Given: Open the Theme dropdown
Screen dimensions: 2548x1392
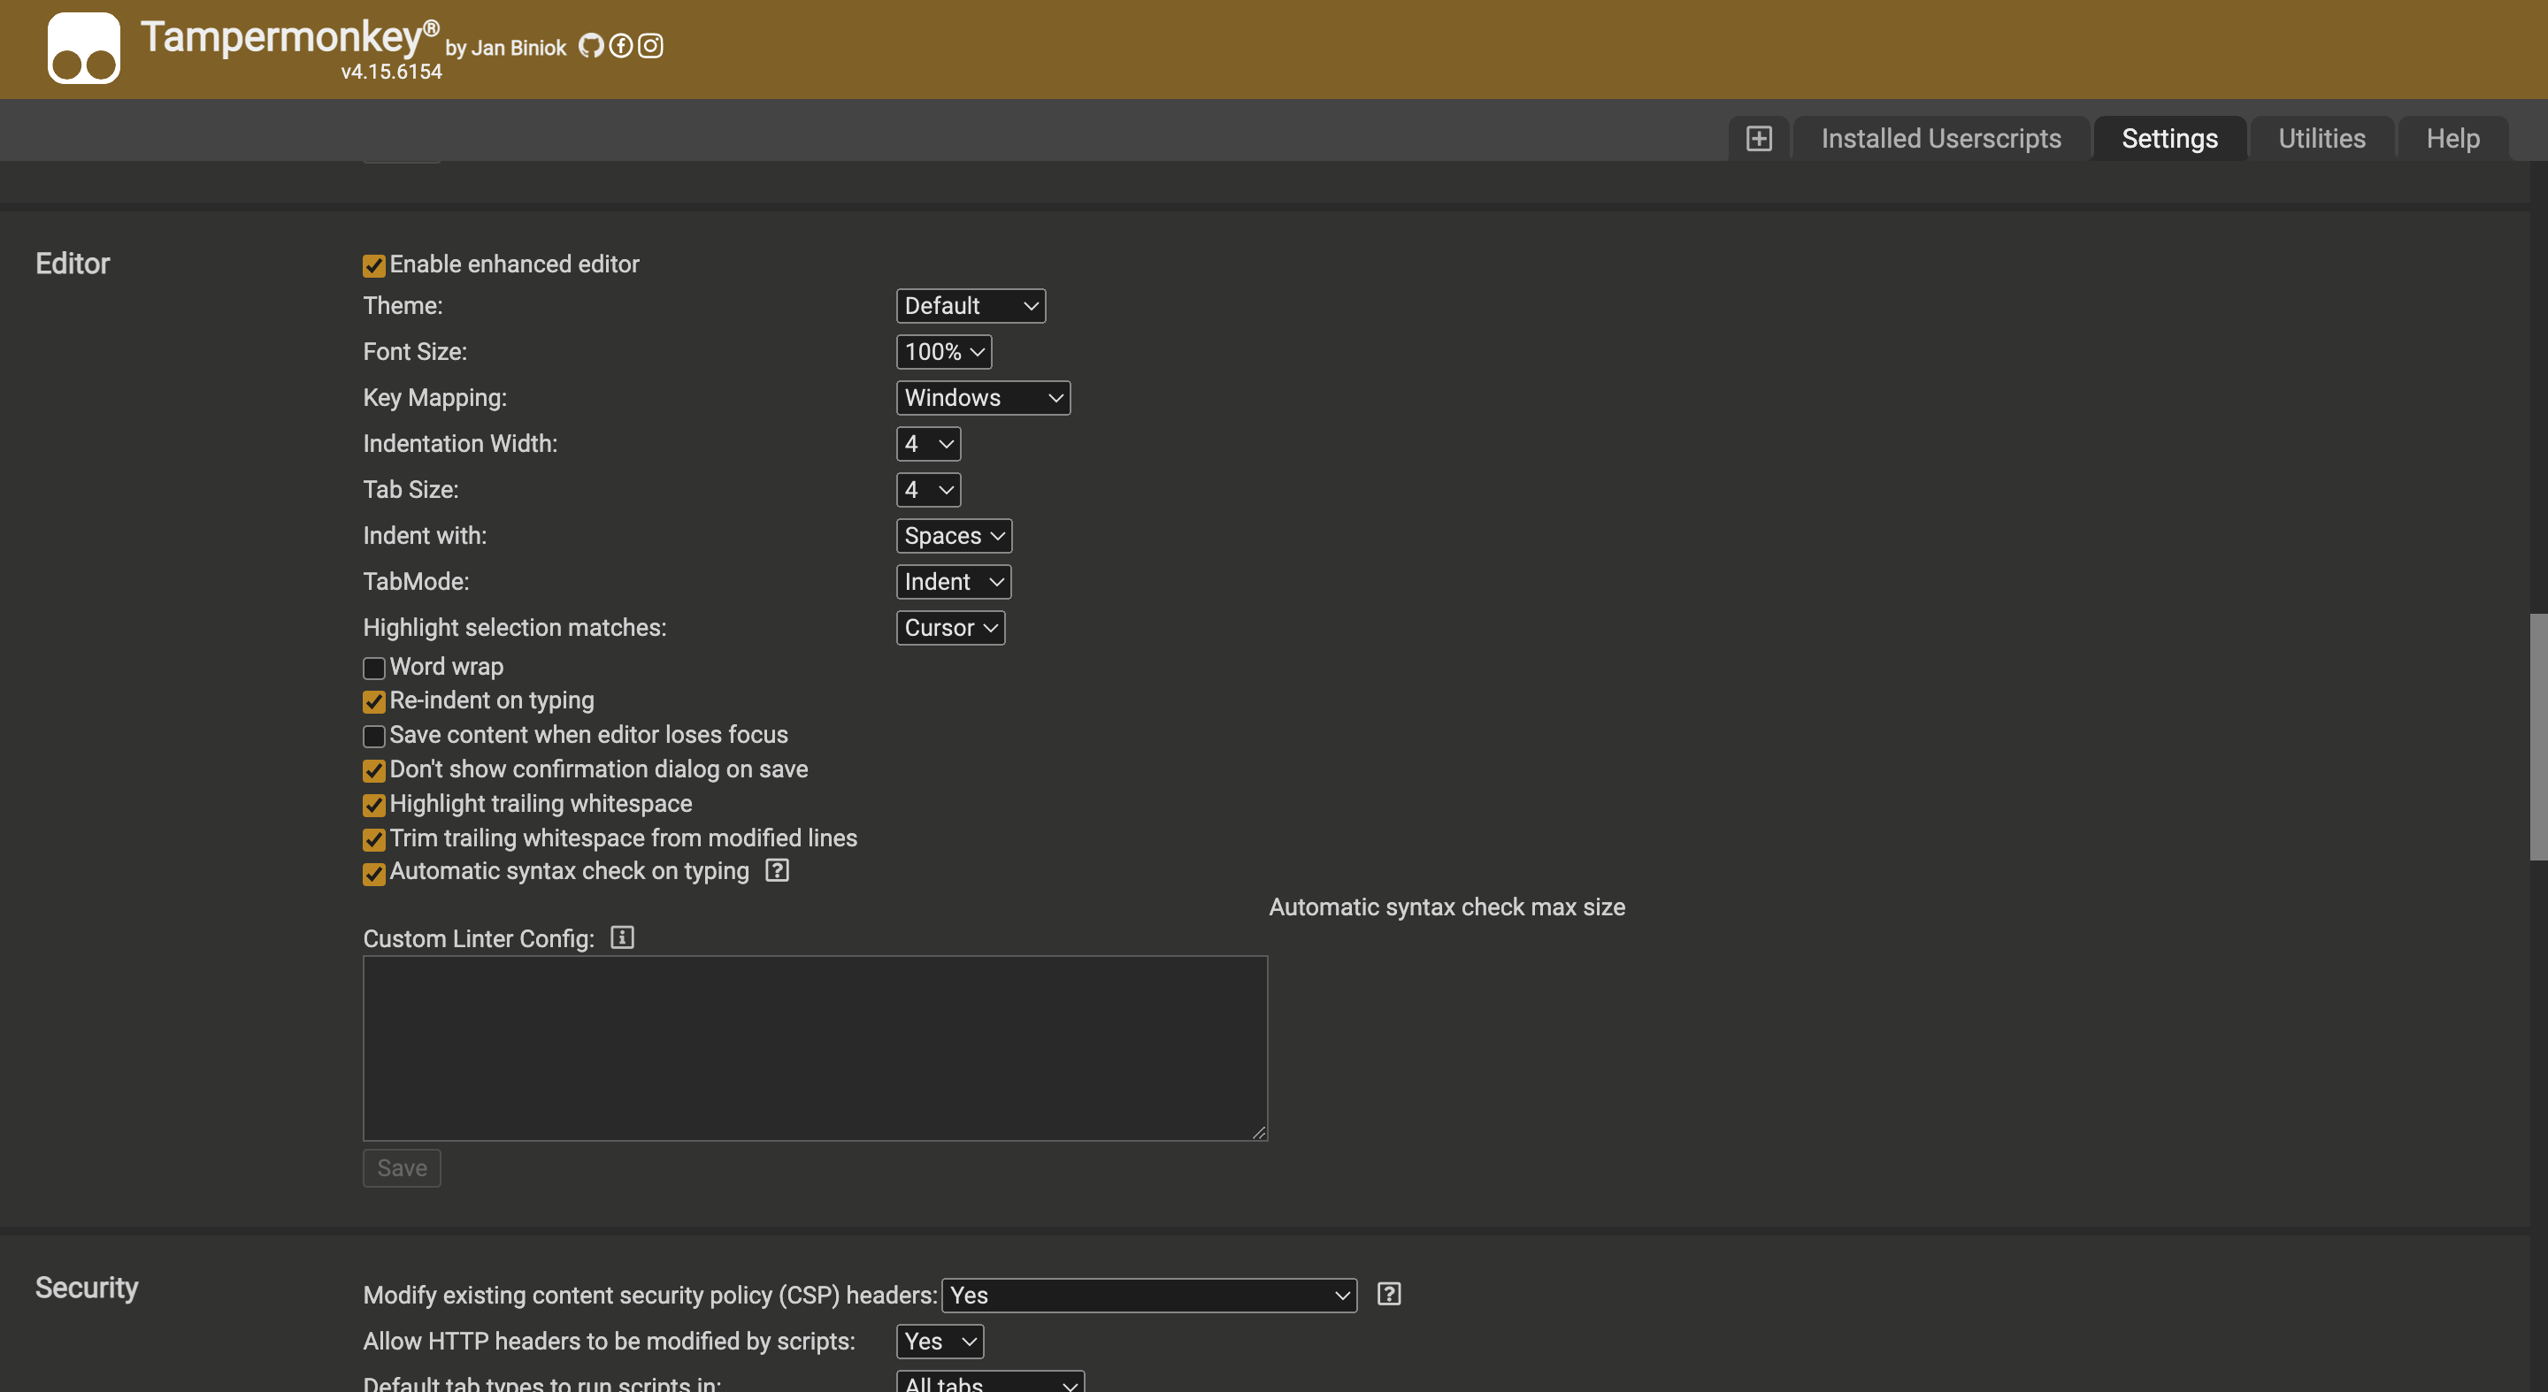Looking at the screenshot, I should (971, 305).
